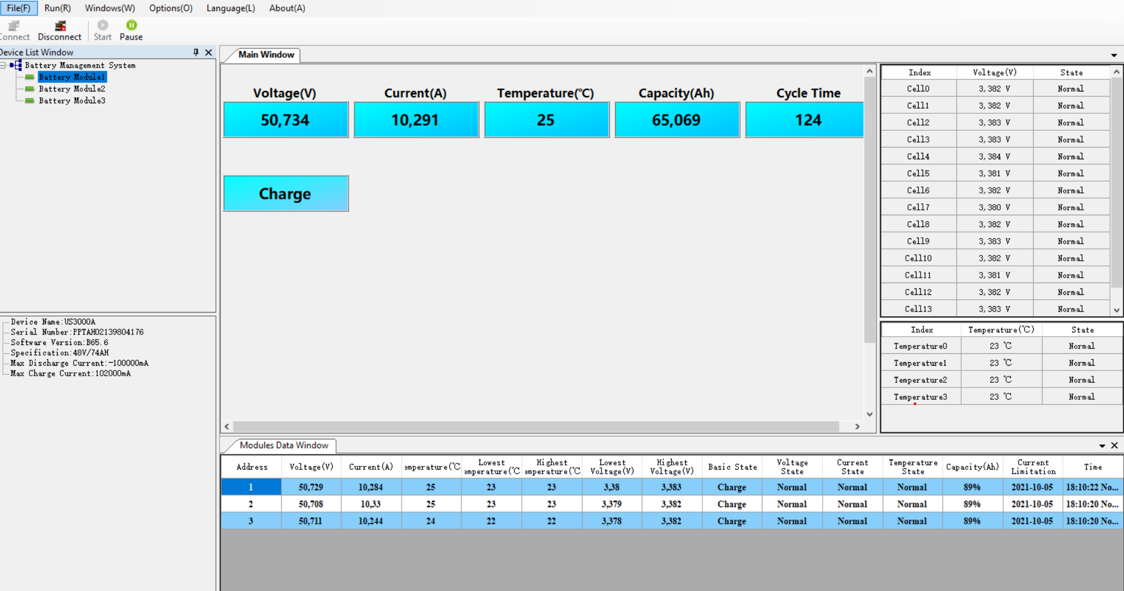Open the File menu
This screenshot has height=591, width=1124.
click(x=18, y=8)
